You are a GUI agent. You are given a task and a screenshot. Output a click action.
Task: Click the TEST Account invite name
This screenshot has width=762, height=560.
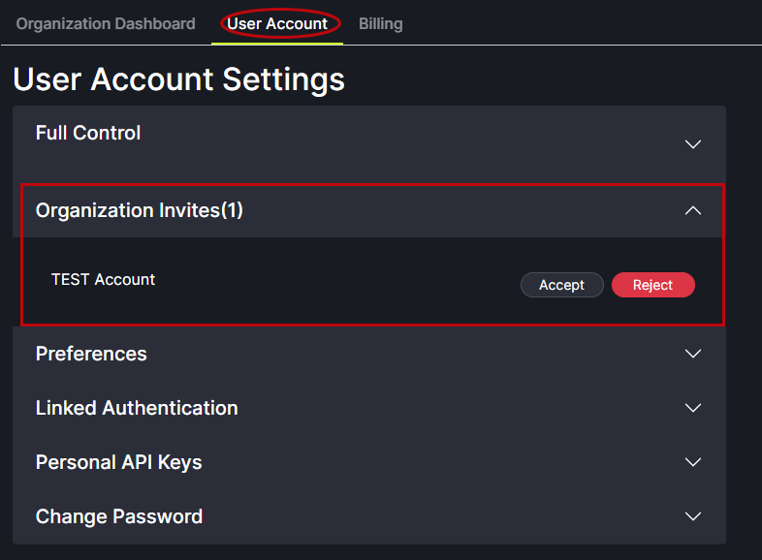103,279
